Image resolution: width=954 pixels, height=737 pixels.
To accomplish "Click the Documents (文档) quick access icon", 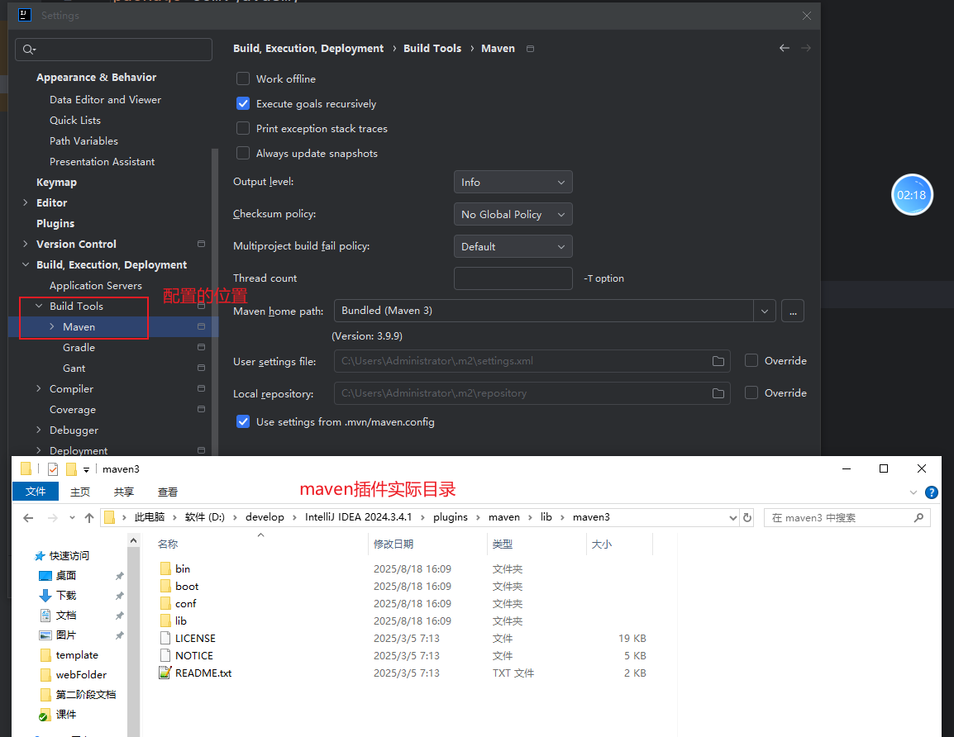I will [45, 616].
